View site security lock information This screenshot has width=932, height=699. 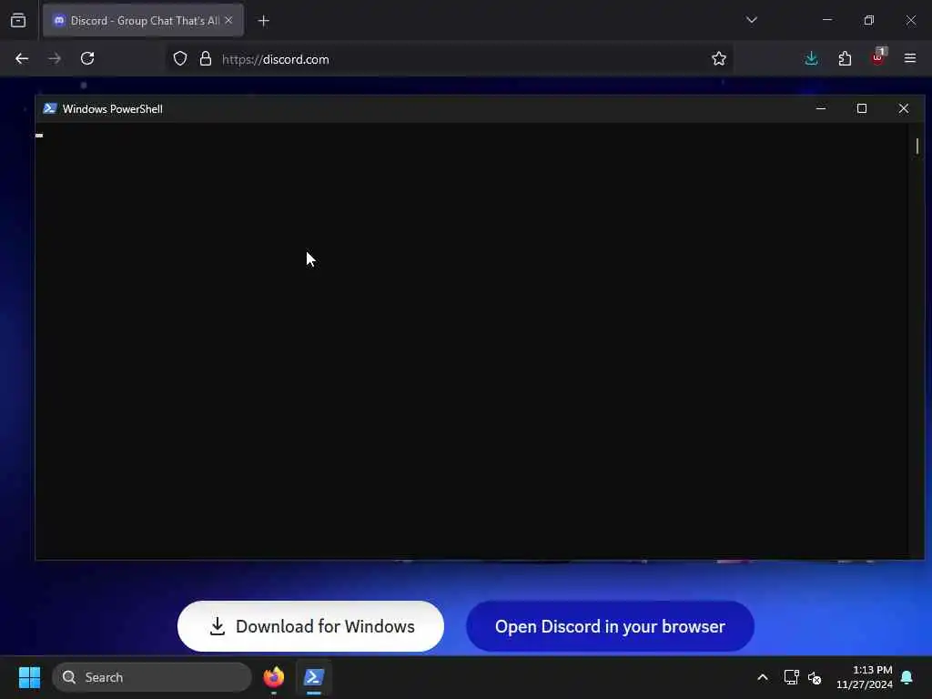pyautogui.click(x=206, y=58)
